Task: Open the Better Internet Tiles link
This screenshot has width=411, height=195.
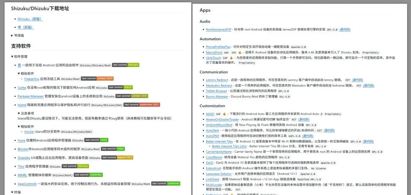Action: [220, 141]
